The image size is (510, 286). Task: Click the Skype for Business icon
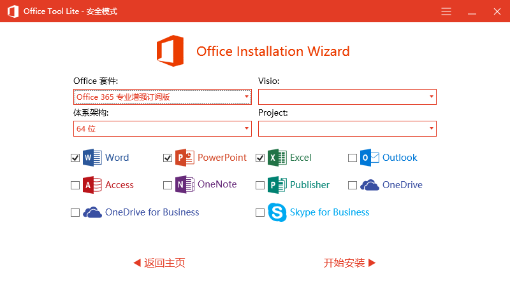(x=277, y=212)
